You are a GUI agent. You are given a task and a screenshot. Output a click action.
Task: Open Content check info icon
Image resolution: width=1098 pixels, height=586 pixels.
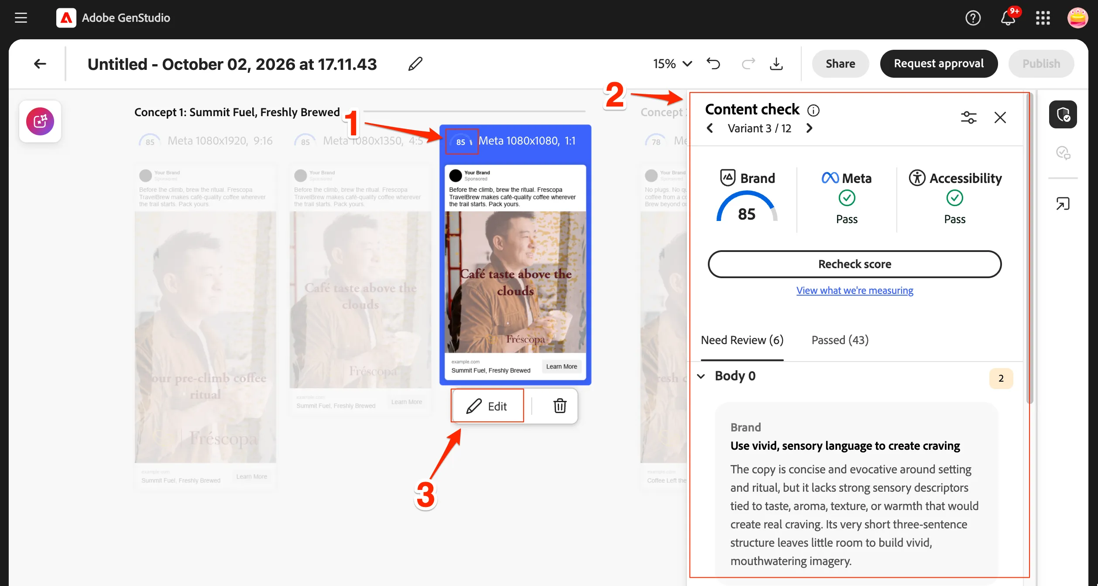pyautogui.click(x=813, y=110)
